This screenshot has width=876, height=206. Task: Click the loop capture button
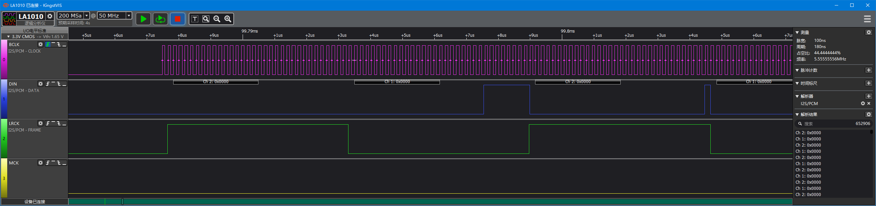(x=160, y=19)
